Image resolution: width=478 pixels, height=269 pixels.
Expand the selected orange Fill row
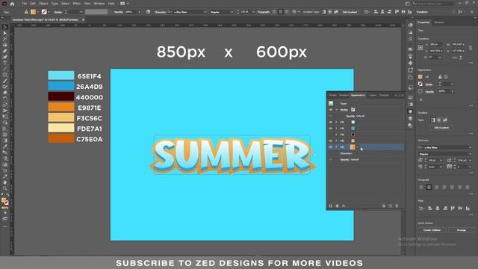click(x=337, y=147)
